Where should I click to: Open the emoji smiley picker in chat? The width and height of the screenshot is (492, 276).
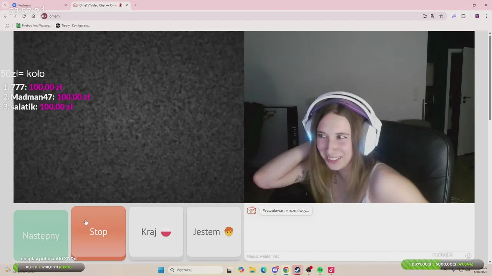[x=468, y=256]
